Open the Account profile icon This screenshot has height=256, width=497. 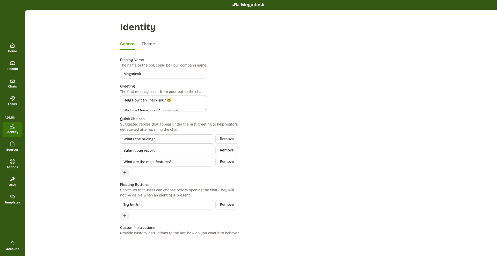point(12,243)
